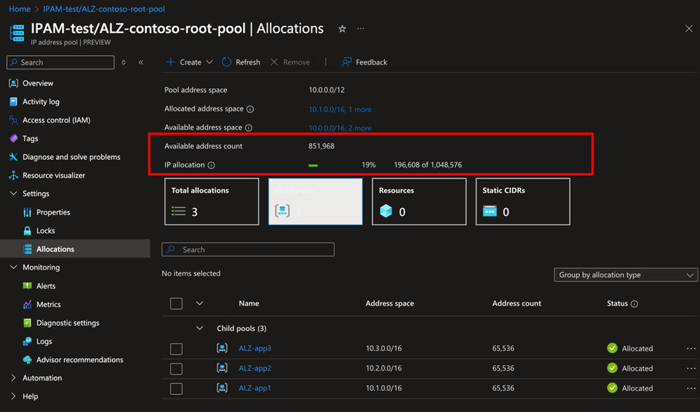Collapse the Child pools (3) group
Viewport: 700px width, 412px height.
click(x=200, y=328)
